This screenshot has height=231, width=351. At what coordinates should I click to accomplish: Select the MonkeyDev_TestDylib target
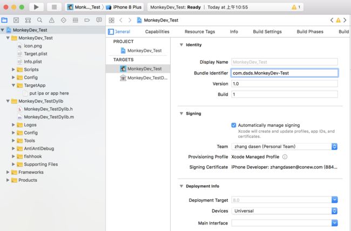[x=138, y=78]
